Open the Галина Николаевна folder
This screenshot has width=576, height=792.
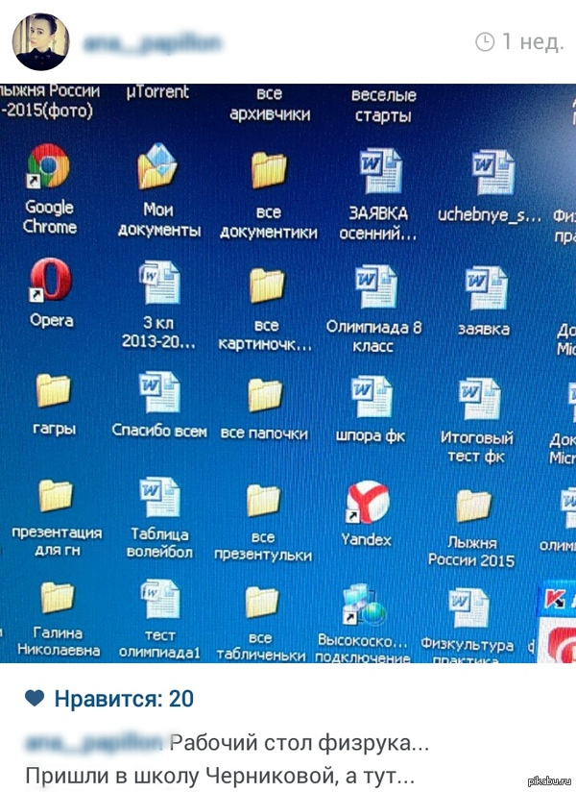pyautogui.click(x=58, y=600)
